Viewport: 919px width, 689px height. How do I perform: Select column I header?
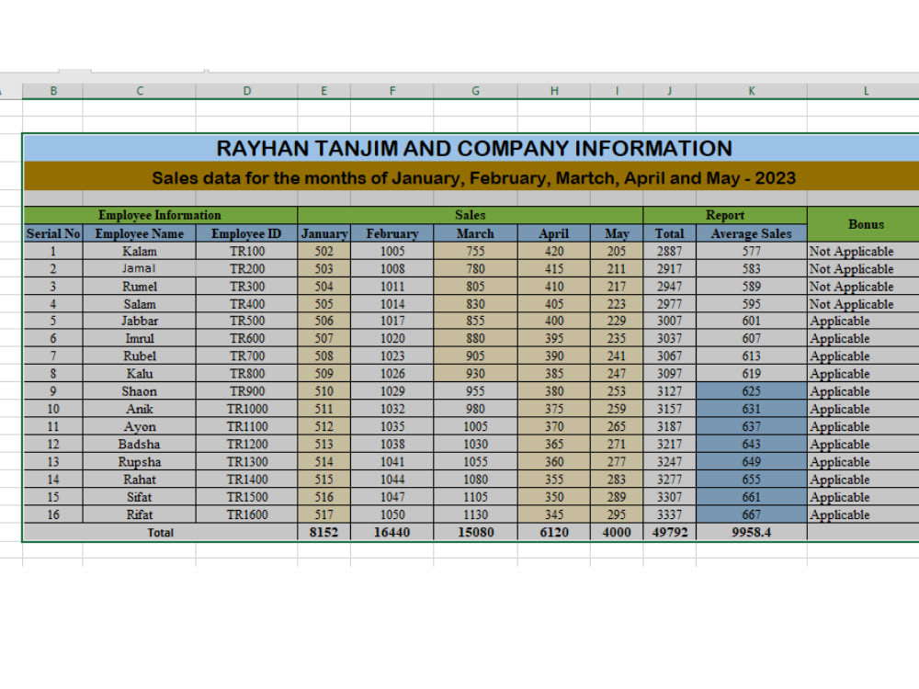click(617, 91)
